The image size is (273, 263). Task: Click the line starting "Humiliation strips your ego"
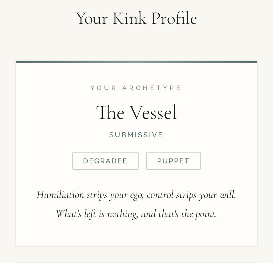pos(136,195)
